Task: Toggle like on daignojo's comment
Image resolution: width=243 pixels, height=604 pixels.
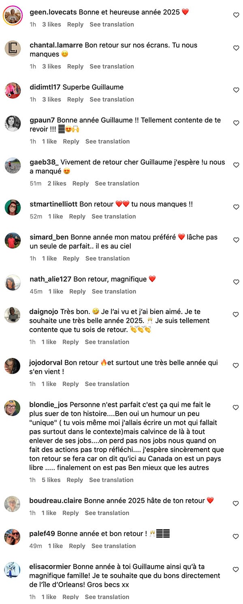Action: pyautogui.click(x=236, y=314)
